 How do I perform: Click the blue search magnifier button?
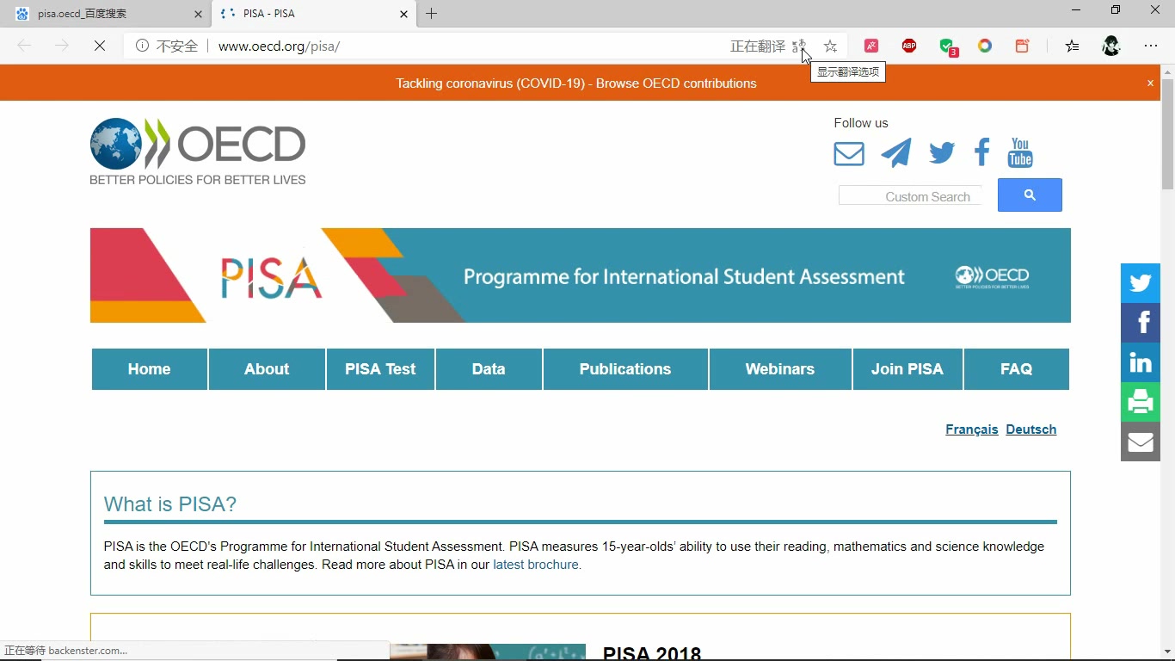pyautogui.click(x=1030, y=195)
